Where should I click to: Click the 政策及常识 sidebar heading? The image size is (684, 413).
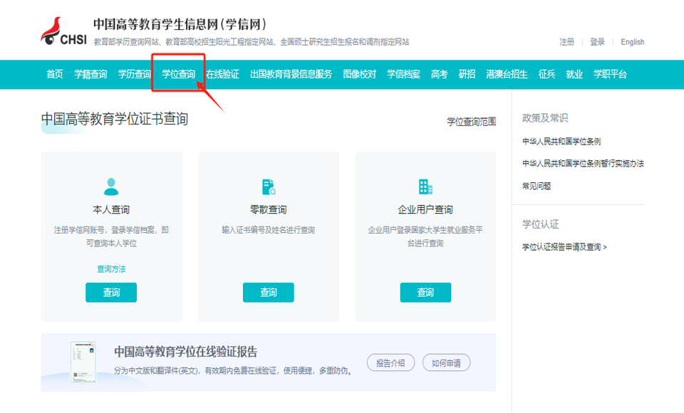(x=545, y=118)
